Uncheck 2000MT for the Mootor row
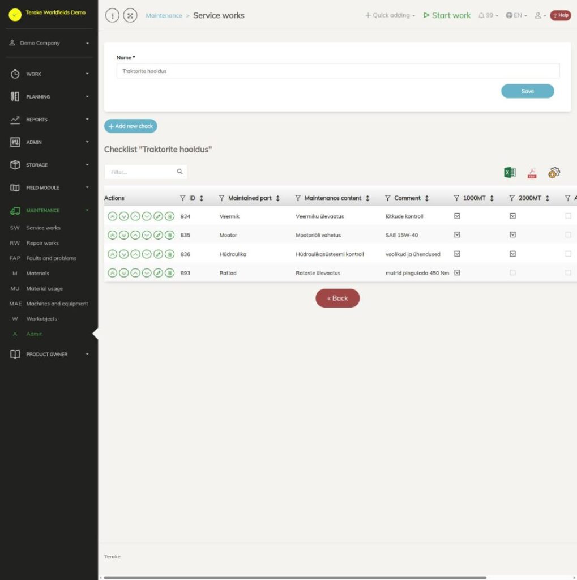The width and height of the screenshot is (577, 580). tap(512, 234)
